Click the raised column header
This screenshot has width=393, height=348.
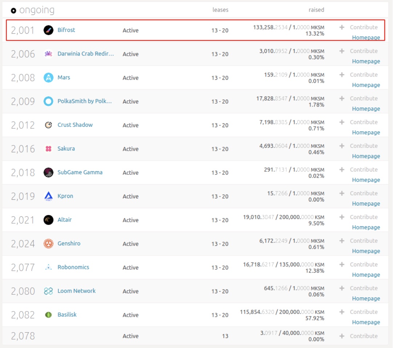point(316,10)
